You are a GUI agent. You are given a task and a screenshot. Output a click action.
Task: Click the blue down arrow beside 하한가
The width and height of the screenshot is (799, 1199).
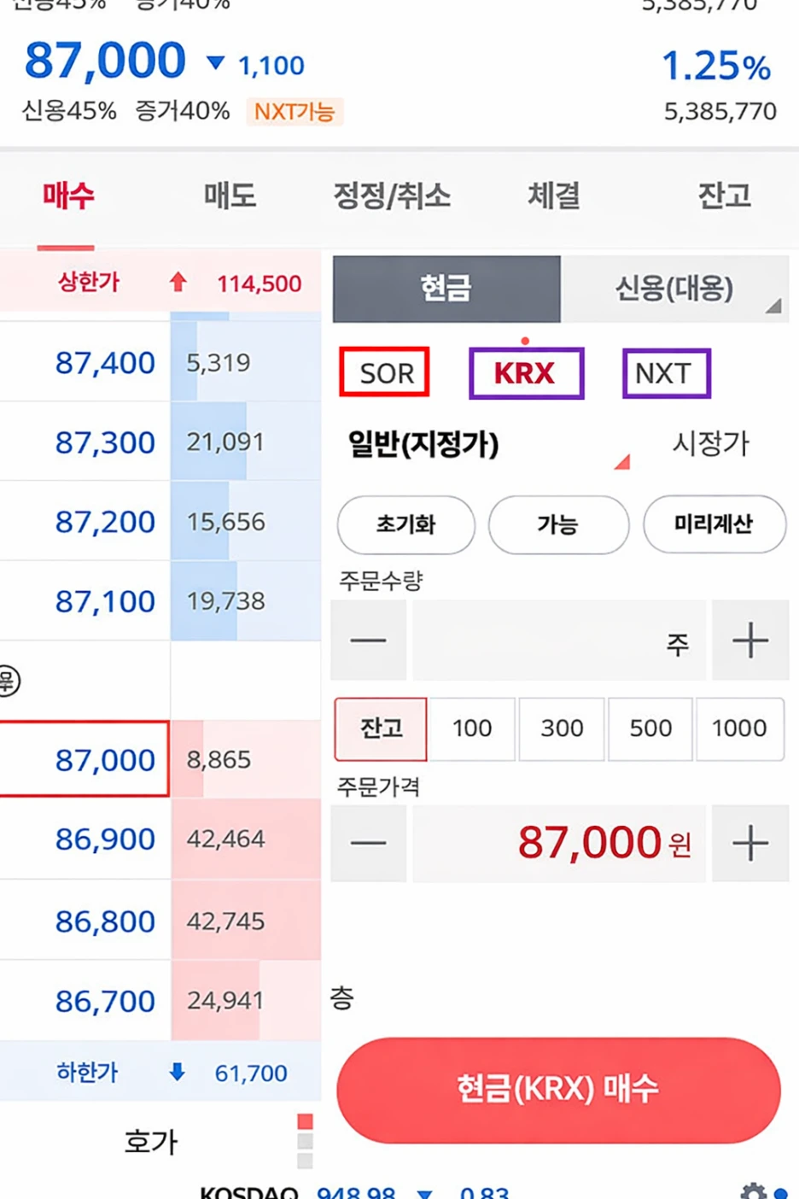point(178,1073)
